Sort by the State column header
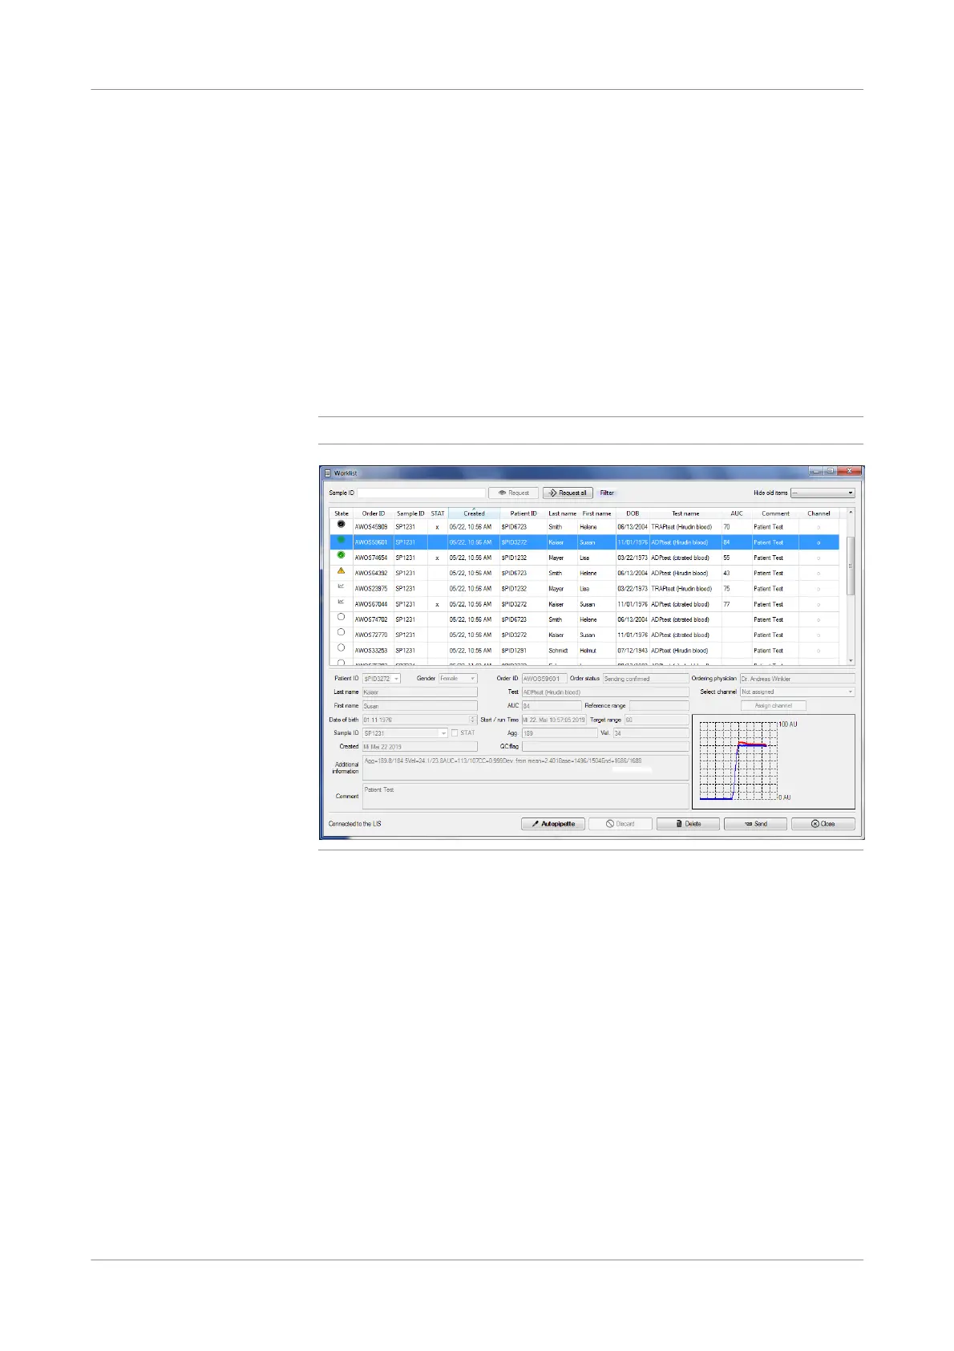The image size is (954, 1351). [x=342, y=513]
